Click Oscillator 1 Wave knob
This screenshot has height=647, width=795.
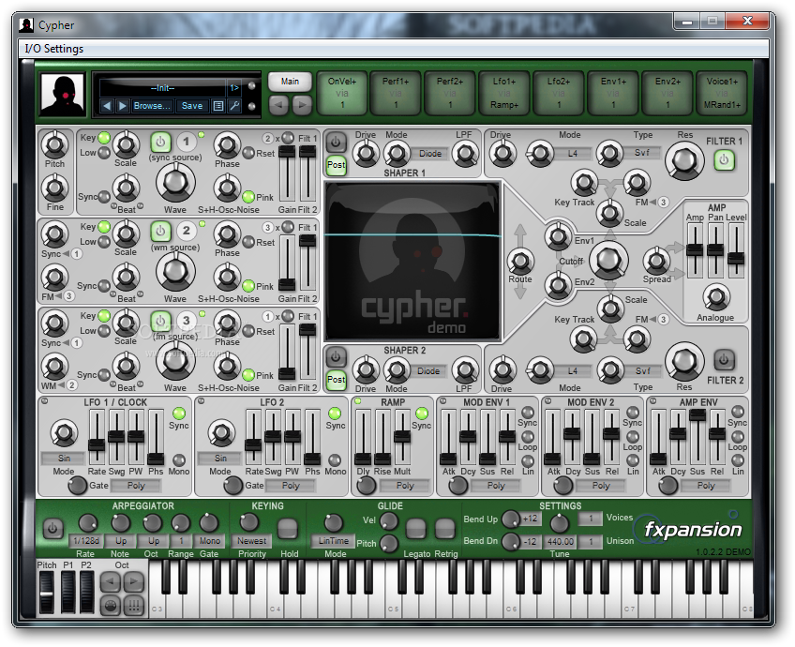pos(175,183)
